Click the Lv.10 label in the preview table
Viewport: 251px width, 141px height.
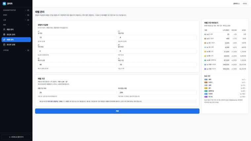coord(208,43)
